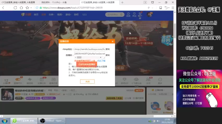Open a new browser tab
The height and width of the screenshot is (124, 222).
click(x=122, y=2)
